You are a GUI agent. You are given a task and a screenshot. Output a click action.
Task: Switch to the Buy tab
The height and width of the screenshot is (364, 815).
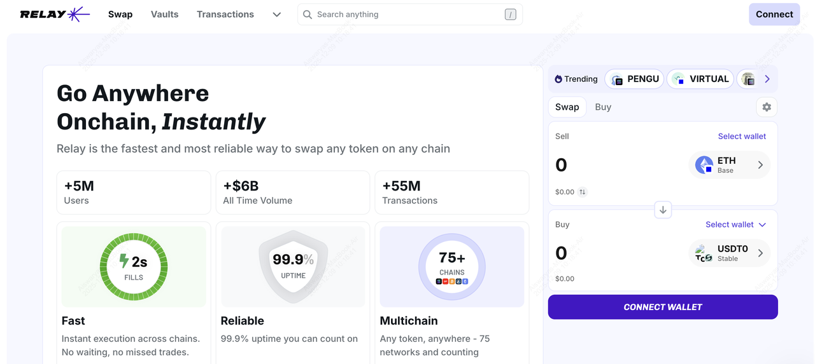(x=603, y=107)
